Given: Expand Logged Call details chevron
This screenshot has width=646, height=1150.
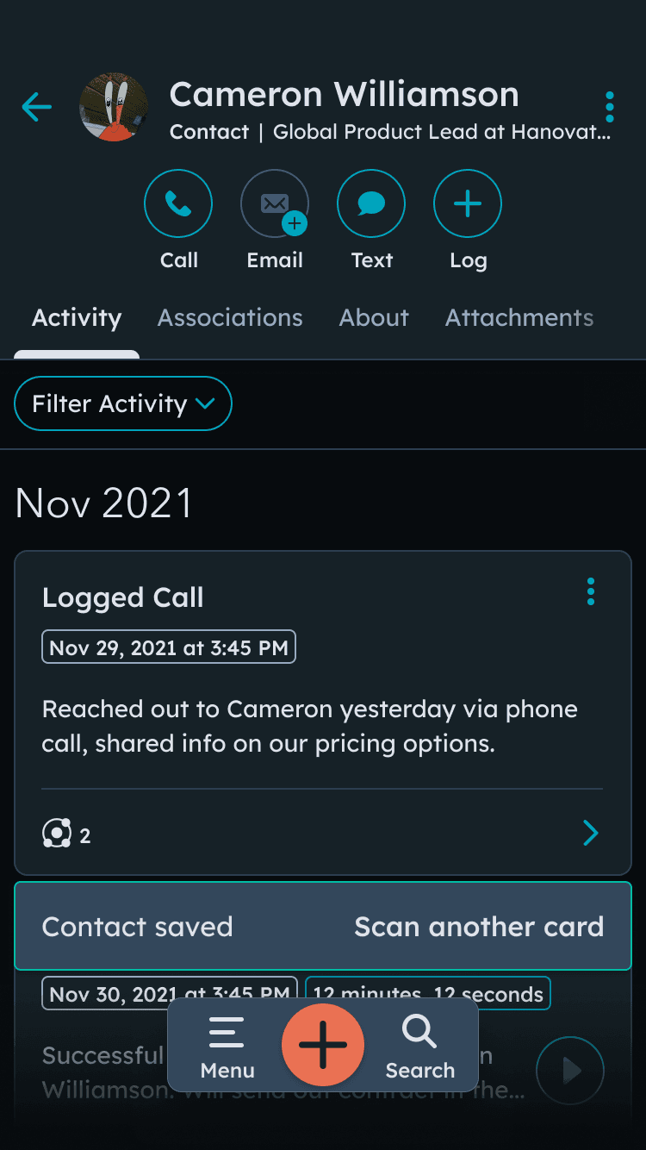Looking at the screenshot, I should coord(591,833).
